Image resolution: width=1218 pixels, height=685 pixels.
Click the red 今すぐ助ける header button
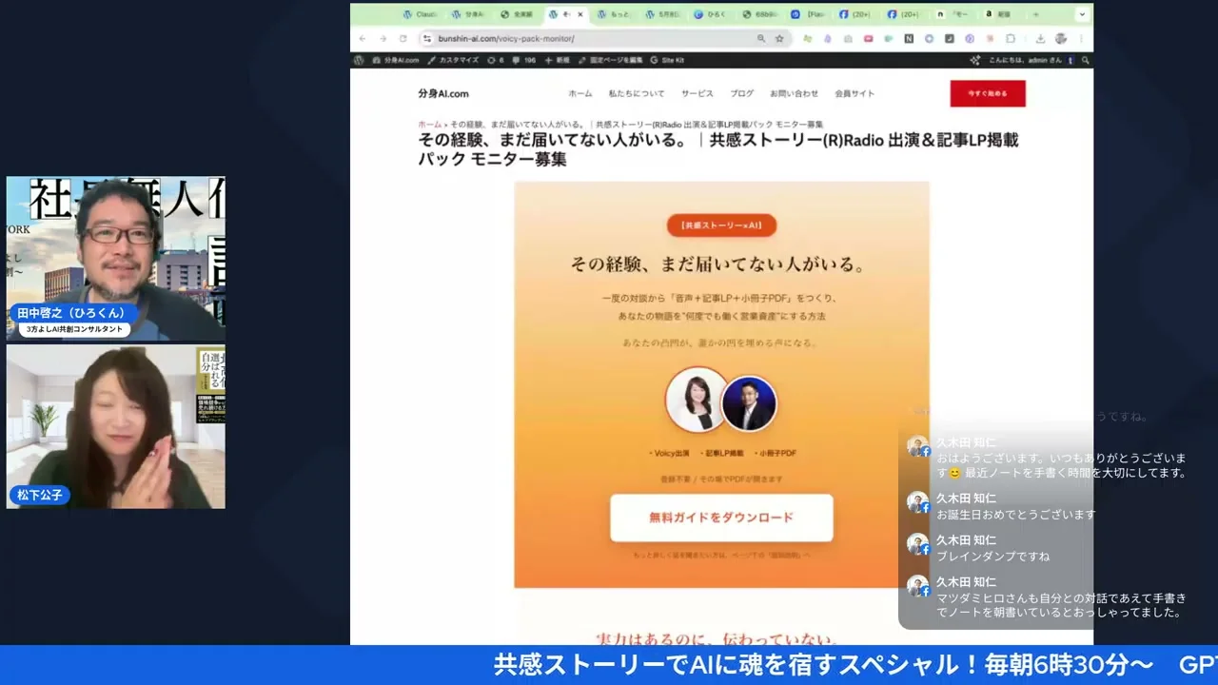point(987,93)
